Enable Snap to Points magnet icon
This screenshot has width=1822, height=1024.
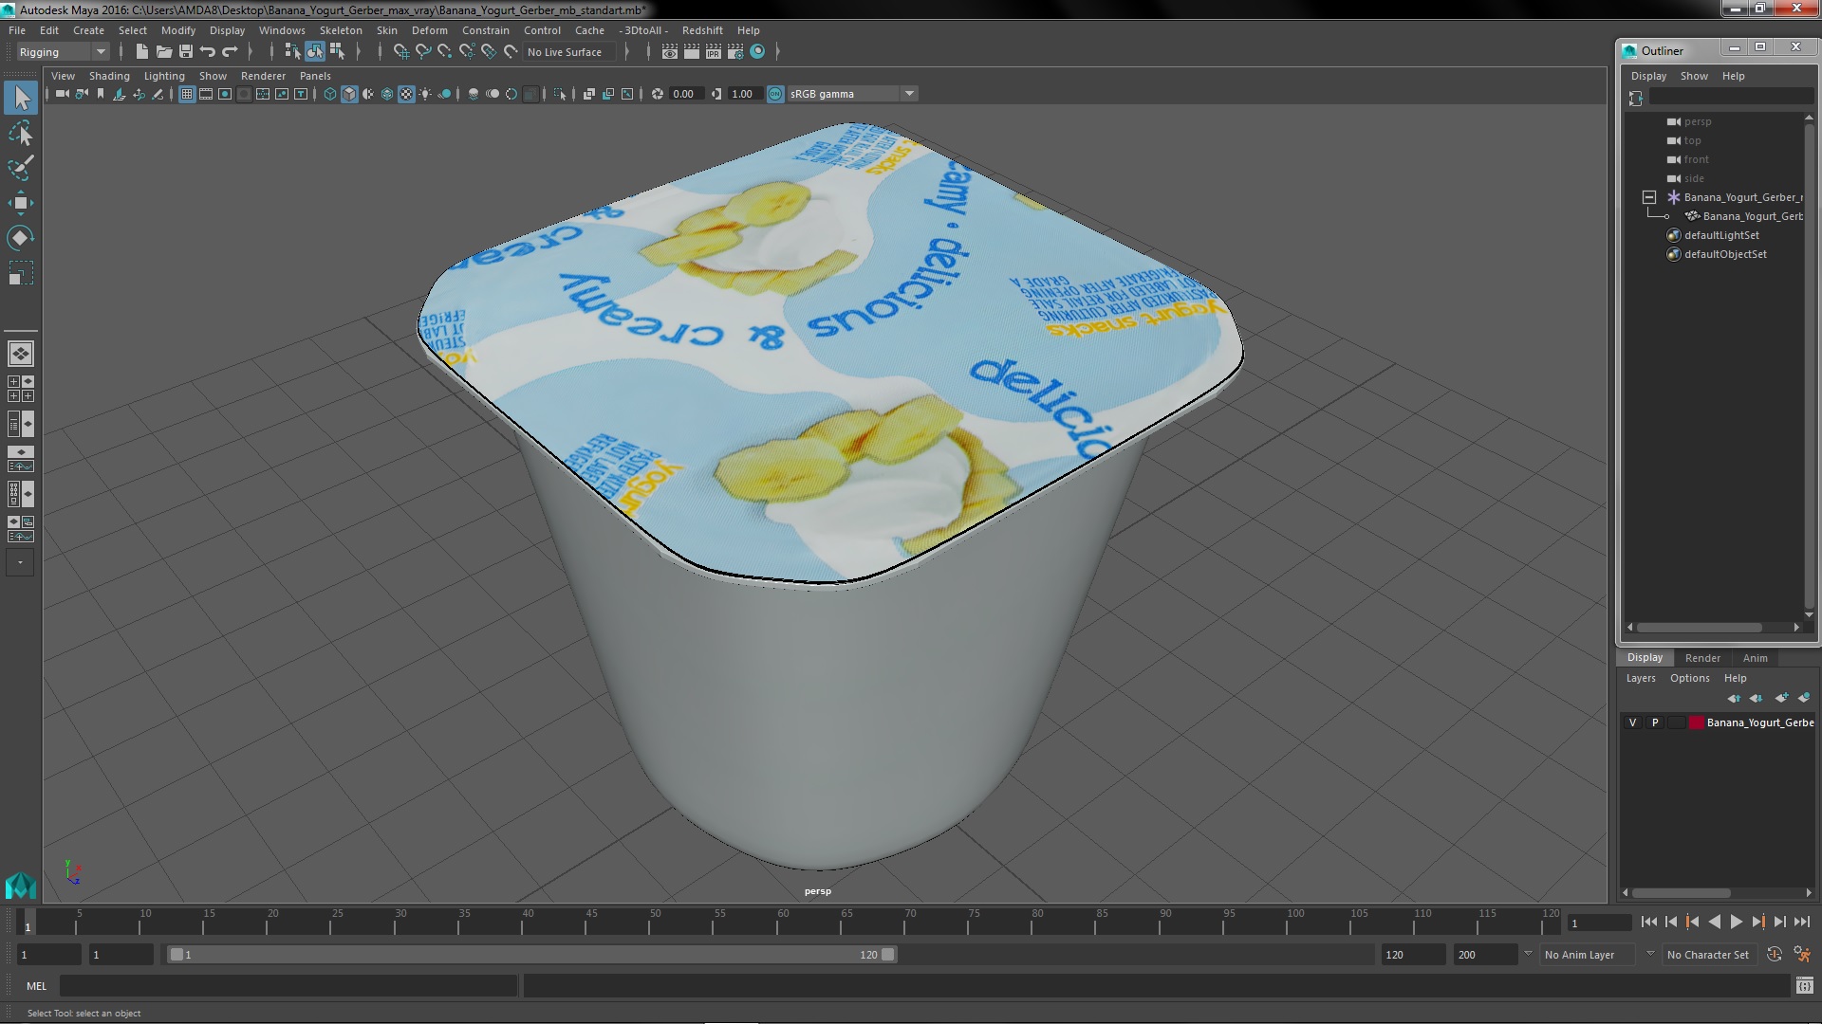coord(445,52)
